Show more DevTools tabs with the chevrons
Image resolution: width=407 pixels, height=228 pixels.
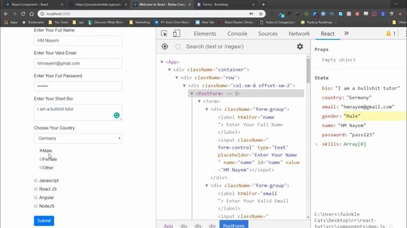347,34
